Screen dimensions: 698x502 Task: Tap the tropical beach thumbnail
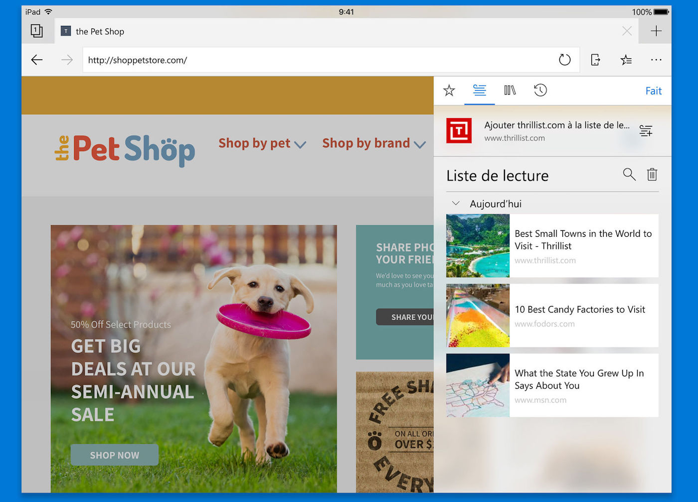point(478,246)
